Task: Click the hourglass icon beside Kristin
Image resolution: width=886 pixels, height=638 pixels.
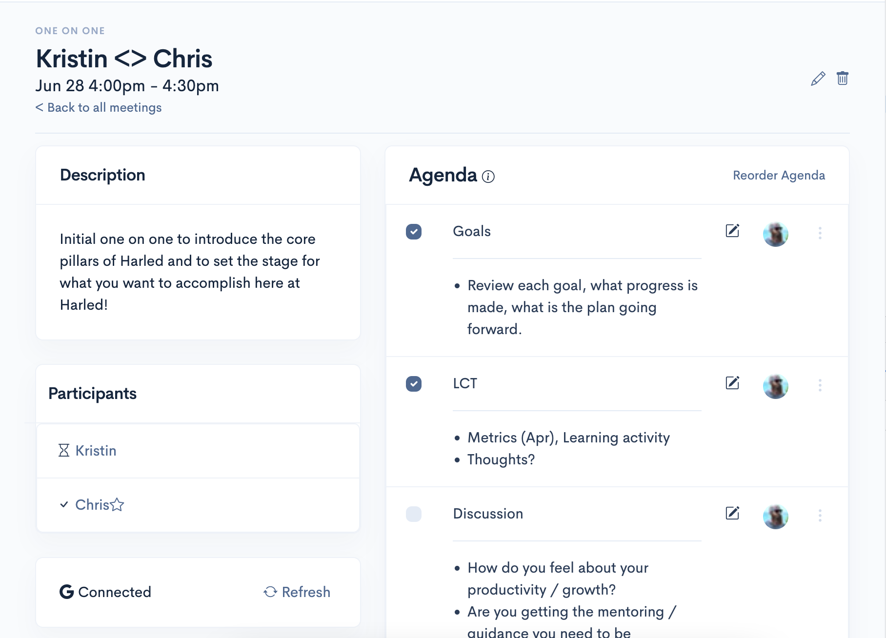Action: coord(64,450)
